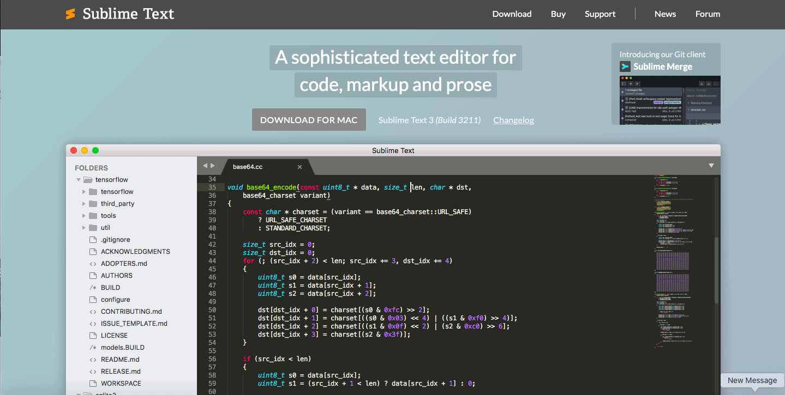Open the News page
785x395 pixels.
[665, 14]
